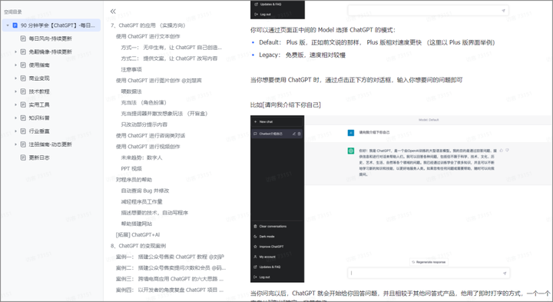This screenshot has height=302, width=553.
Task: Jump to 7、ChatGPT 的应用 heading
Action: [x=147, y=25]
